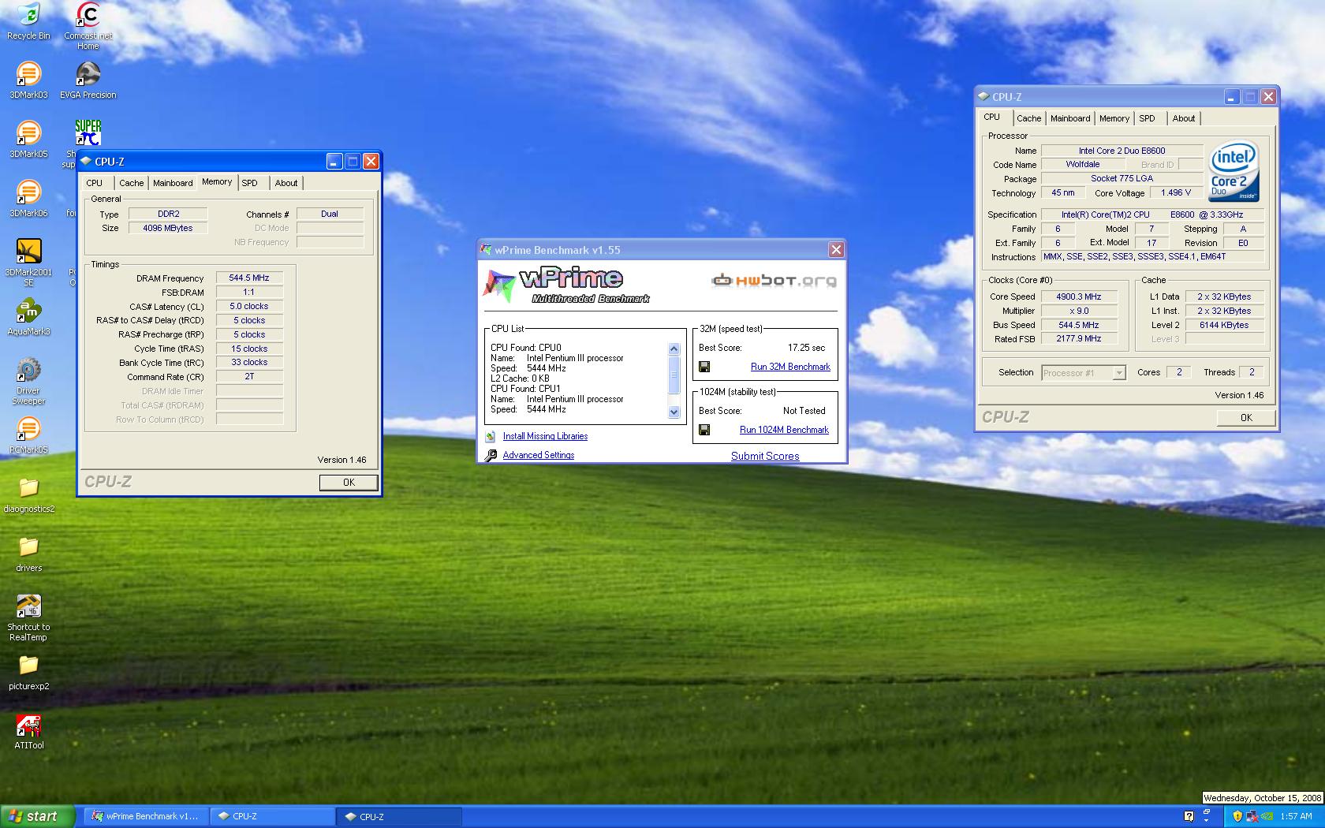Open the Recycle Bin desktop icon

[28, 21]
